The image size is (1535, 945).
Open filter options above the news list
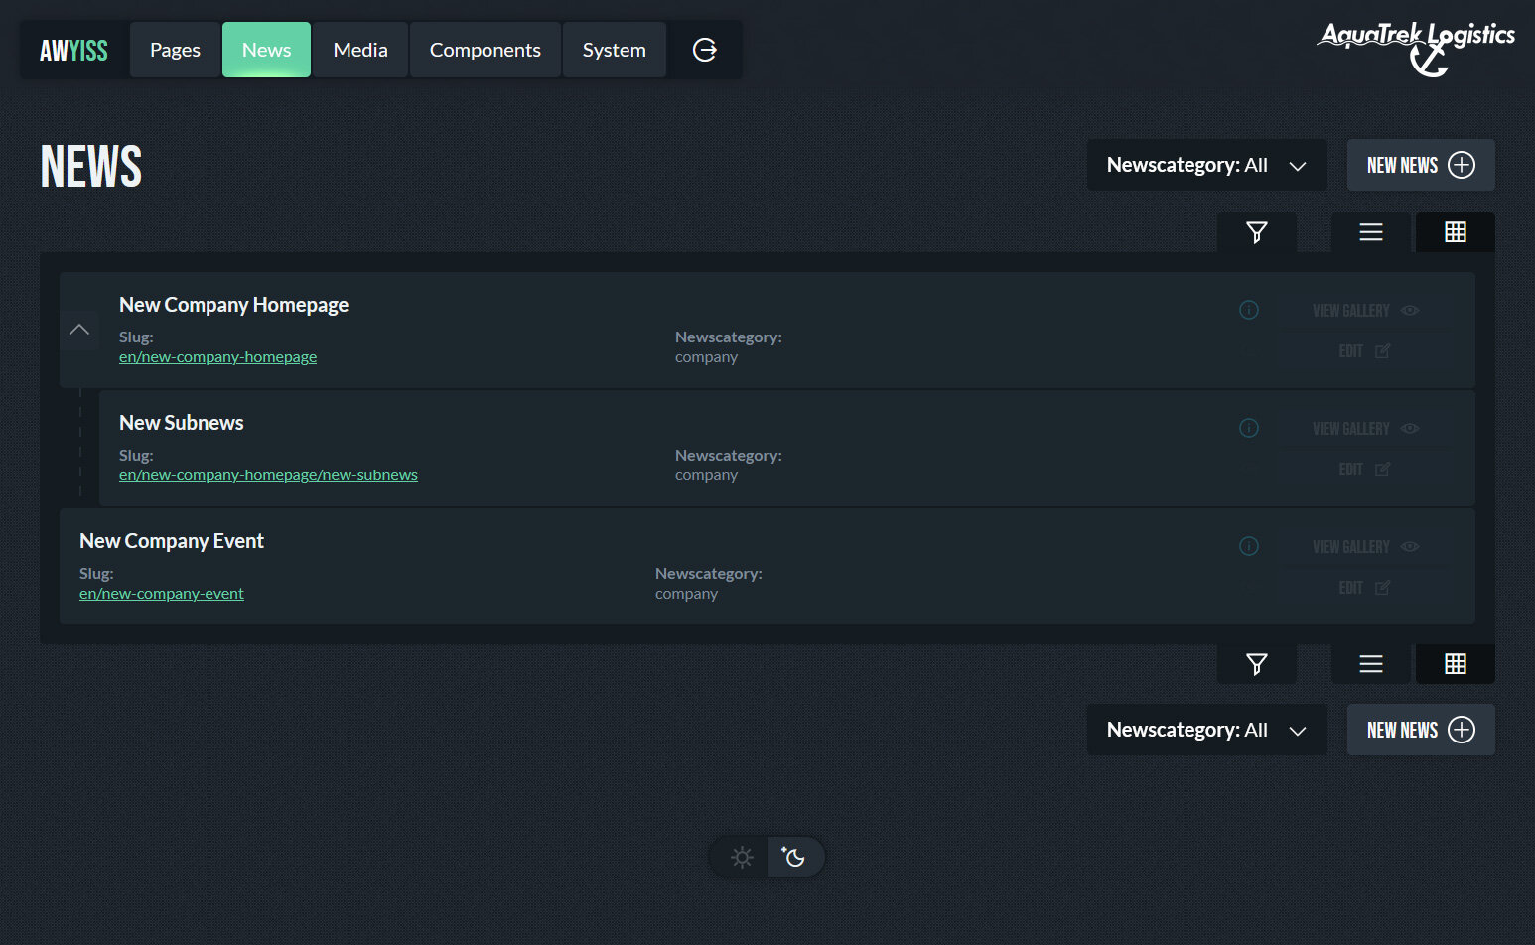tap(1256, 232)
